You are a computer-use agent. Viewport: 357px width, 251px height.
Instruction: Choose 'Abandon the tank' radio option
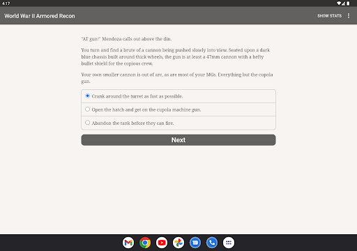[178, 123]
